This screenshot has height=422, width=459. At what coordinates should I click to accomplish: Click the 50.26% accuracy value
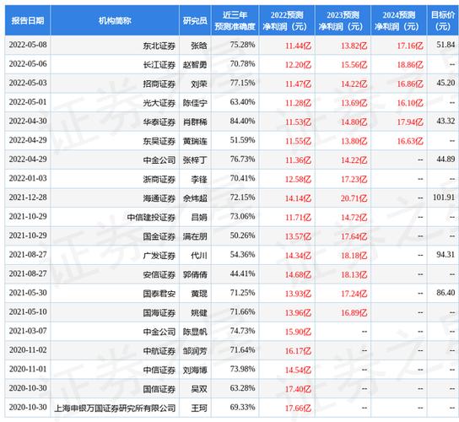pos(242,235)
